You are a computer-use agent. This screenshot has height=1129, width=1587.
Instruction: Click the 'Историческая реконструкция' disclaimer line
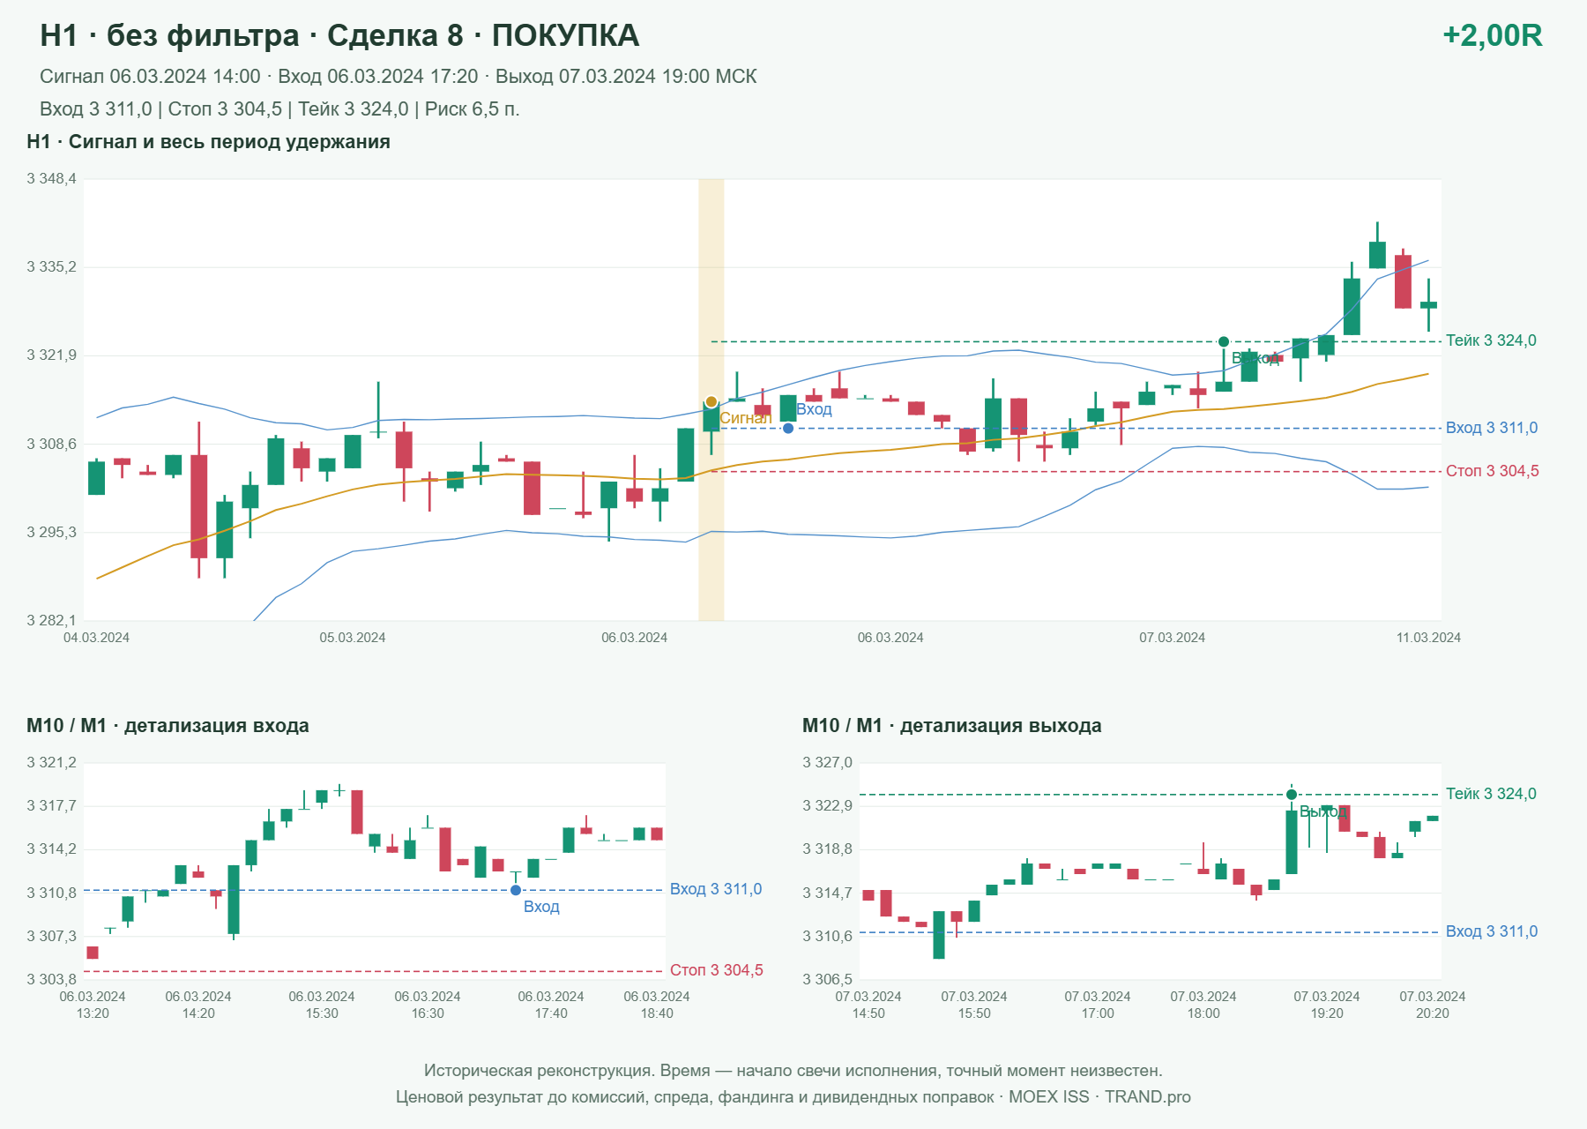coord(793,1071)
